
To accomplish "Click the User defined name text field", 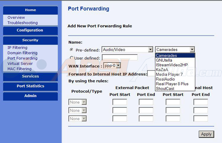I will [x=119, y=57].
